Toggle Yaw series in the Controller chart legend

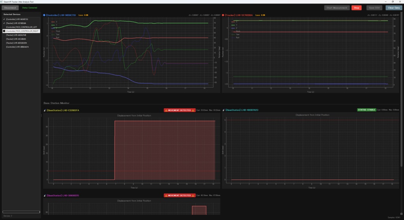(x=55, y=34)
